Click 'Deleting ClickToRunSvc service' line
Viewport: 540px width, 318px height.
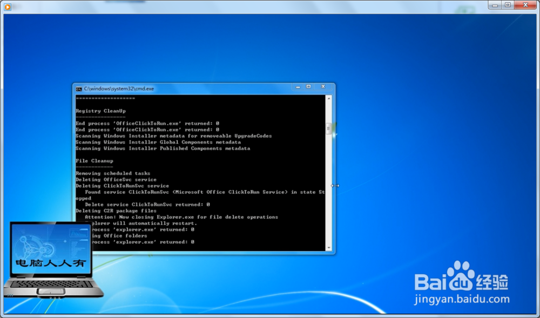coord(122,186)
